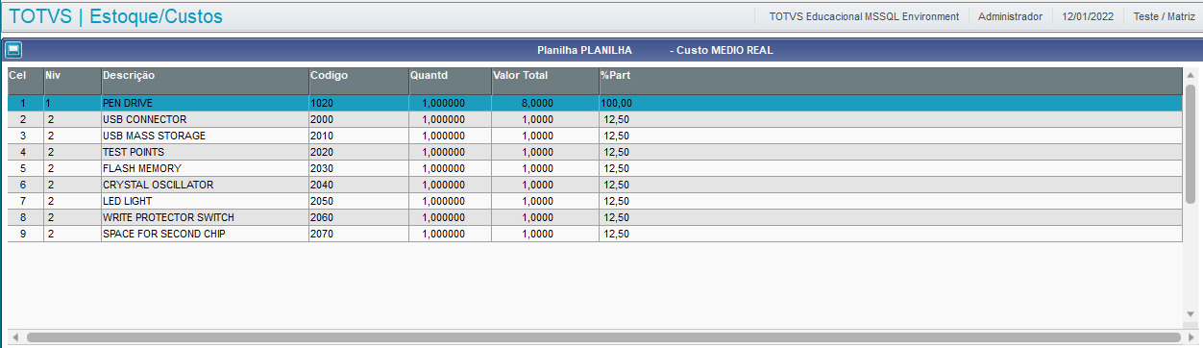1203x348 pixels.
Task: Click quantity 1,000000 in the LED LIGHT row
Action: [451, 201]
